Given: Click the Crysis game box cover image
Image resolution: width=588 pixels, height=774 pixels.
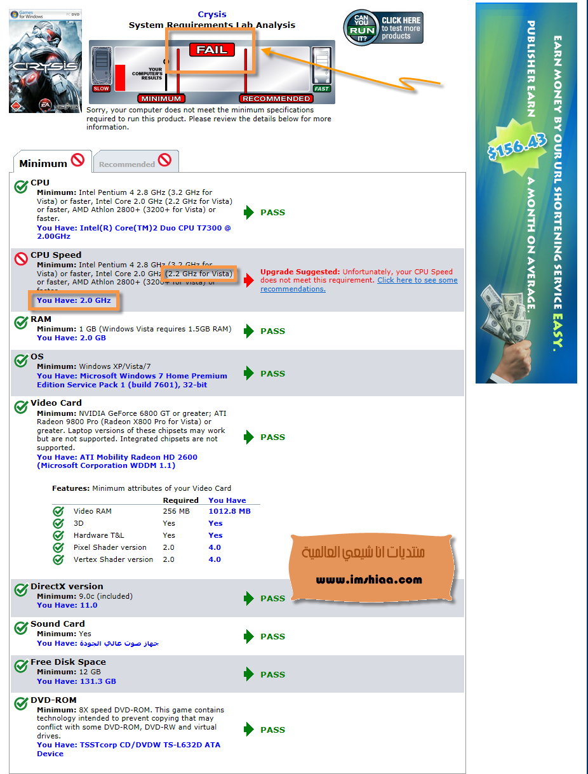Looking at the screenshot, I should [45, 61].
